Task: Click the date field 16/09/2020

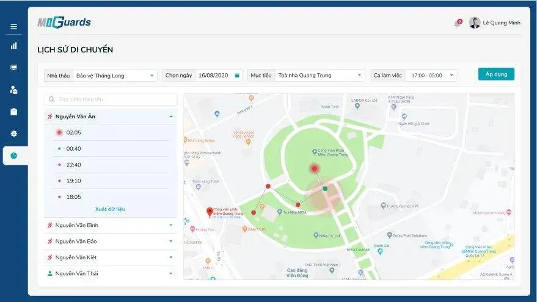Action: [219, 75]
